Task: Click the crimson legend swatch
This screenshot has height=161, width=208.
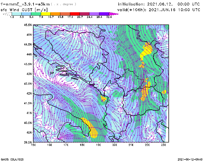Action: coord(84,14)
